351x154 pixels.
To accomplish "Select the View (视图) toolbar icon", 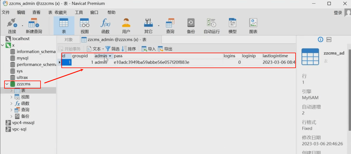I will coord(85,26).
